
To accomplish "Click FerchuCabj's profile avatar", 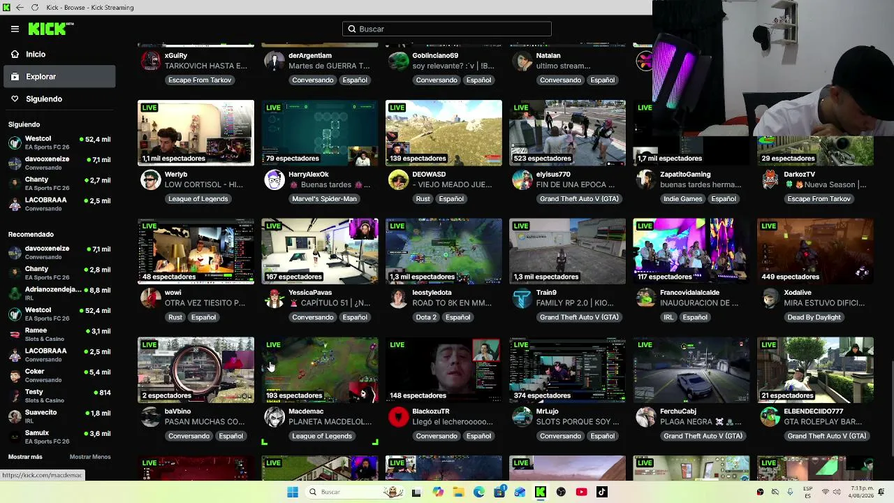I will (646, 417).
